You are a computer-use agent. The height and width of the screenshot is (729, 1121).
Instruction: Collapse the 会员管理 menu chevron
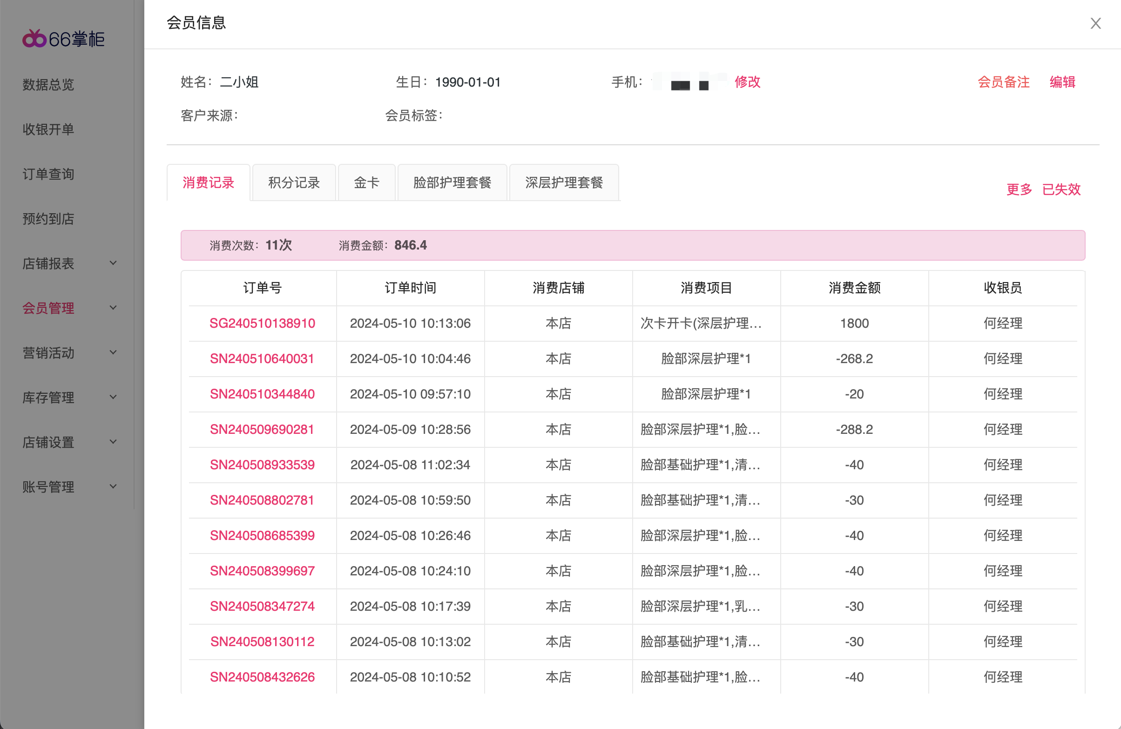[113, 308]
